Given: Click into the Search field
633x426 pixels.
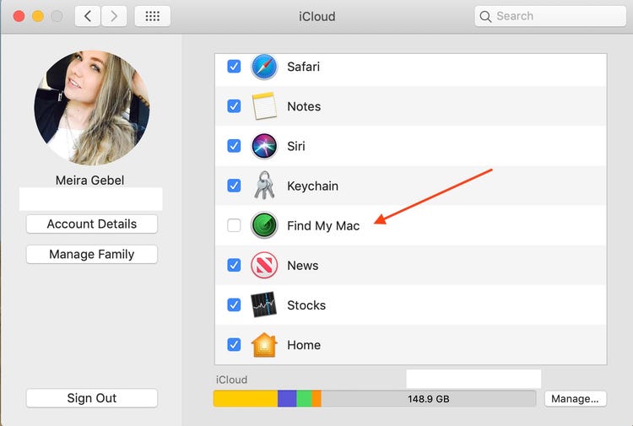Looking at the screenshot, I should 550,16.
